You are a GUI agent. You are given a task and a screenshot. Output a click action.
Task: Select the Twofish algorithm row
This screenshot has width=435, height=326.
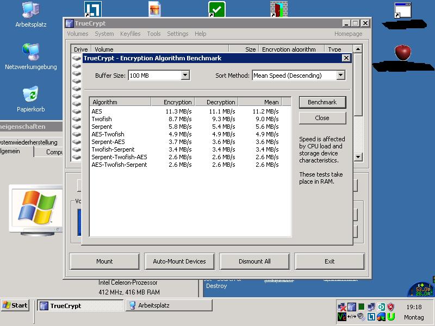190,119
